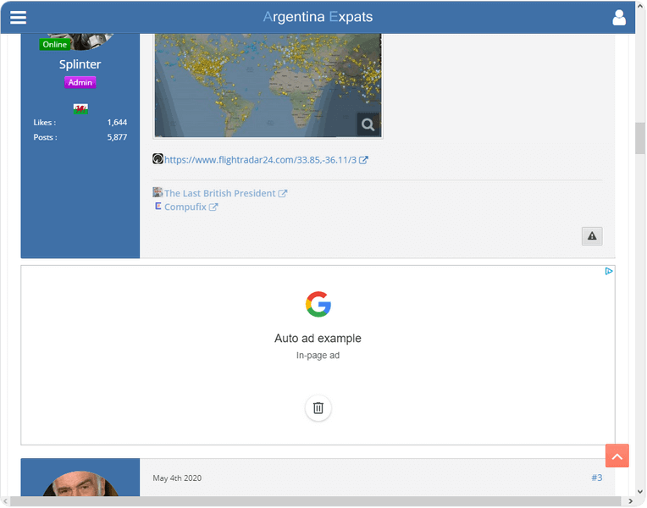This screenshot has height=508, width=647.
Task: Open Splinter's user profile name
Action: (x=80, y=64)
